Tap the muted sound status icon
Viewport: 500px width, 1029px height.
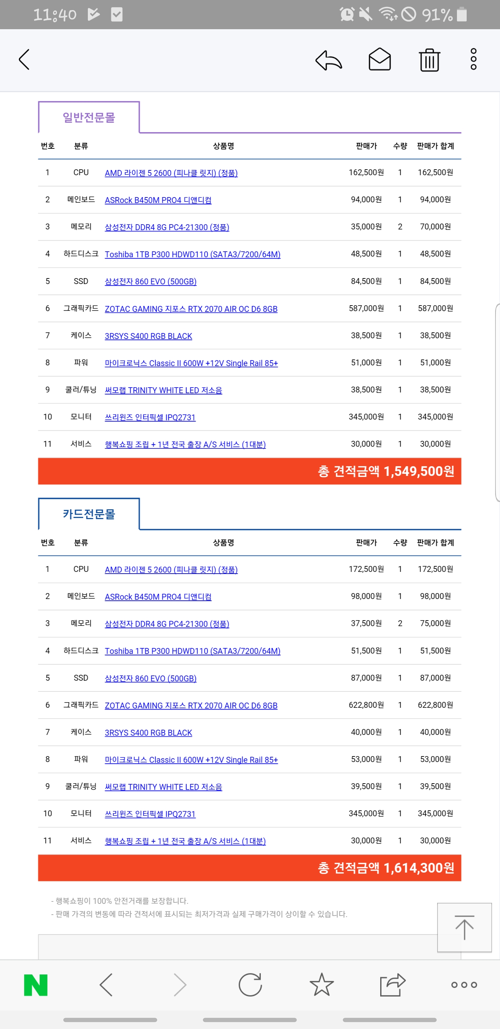pyautogui.click(x=366, y=14)
